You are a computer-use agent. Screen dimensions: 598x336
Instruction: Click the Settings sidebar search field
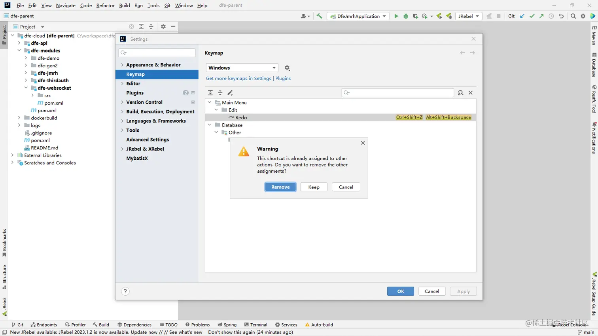(157, 53)
